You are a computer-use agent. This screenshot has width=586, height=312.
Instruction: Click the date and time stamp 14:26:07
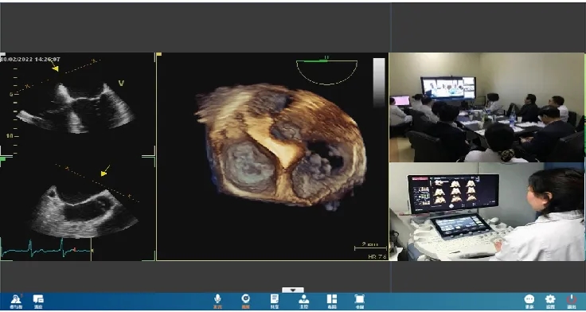[x=30, y=60]
